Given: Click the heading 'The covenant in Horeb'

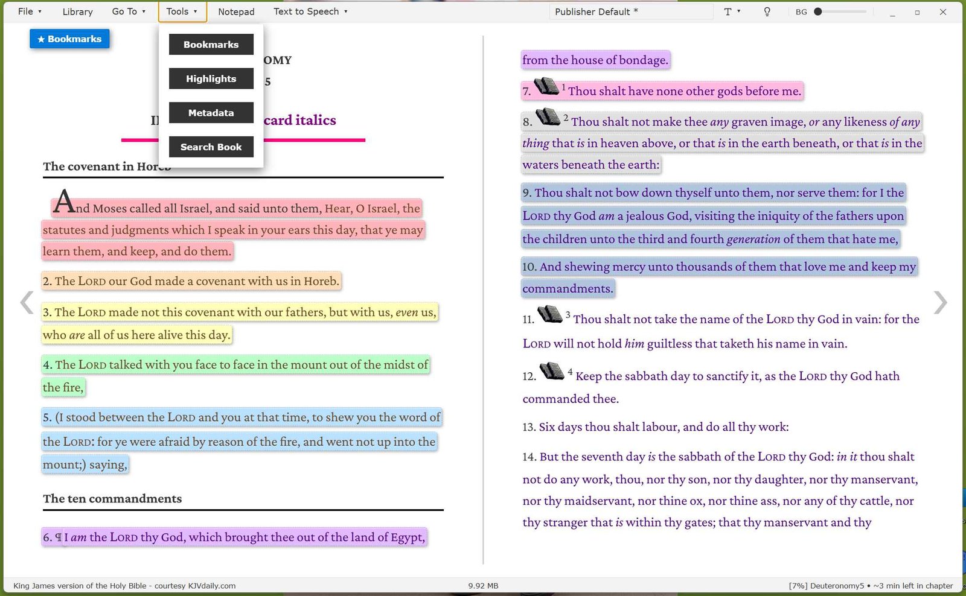Looking at the screenshot, I should 107,166.
